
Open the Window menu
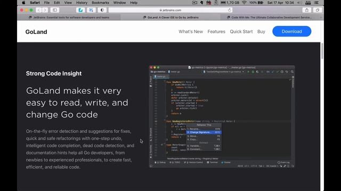119,3
